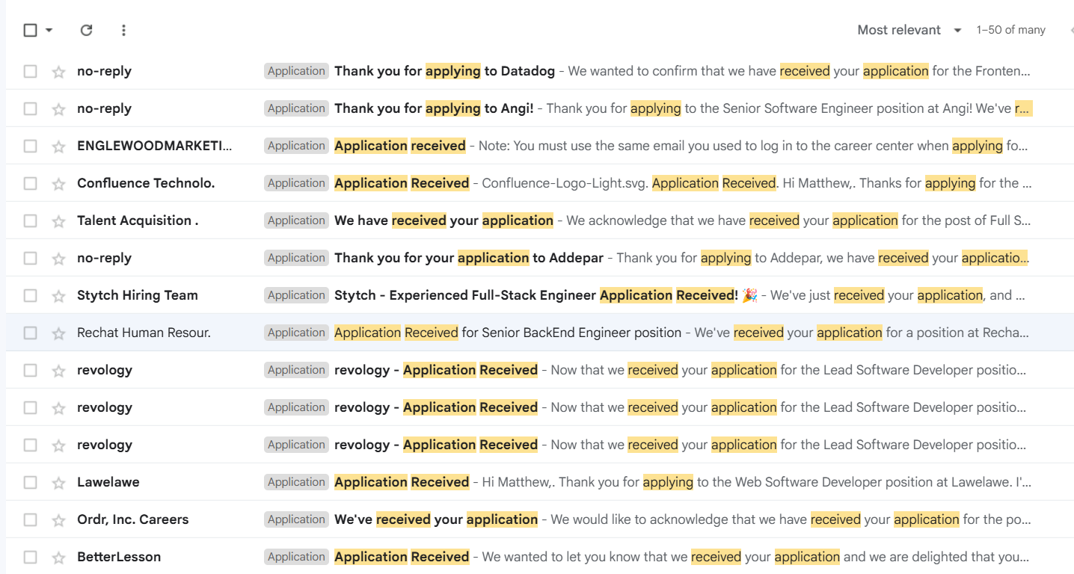Star the Addepar application email
1074x574 pixels.
point(58,257)
